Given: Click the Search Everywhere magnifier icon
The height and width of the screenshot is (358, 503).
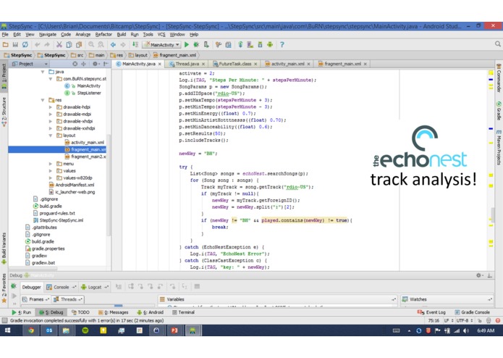Looking at the screenshot, I should click(x=497, y=44).
